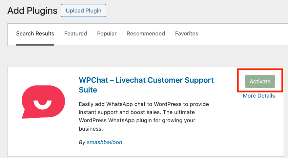Switch to the Featured tab
Screen dimensions: 288x158
(x=76, y=34)
